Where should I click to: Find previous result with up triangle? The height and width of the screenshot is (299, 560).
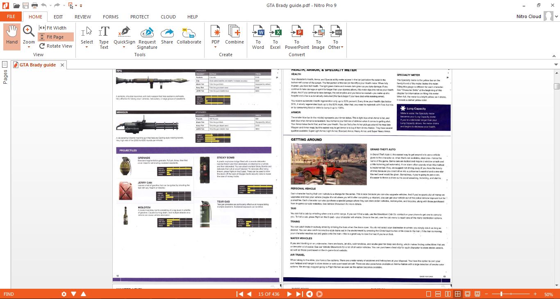pos(84,294)
